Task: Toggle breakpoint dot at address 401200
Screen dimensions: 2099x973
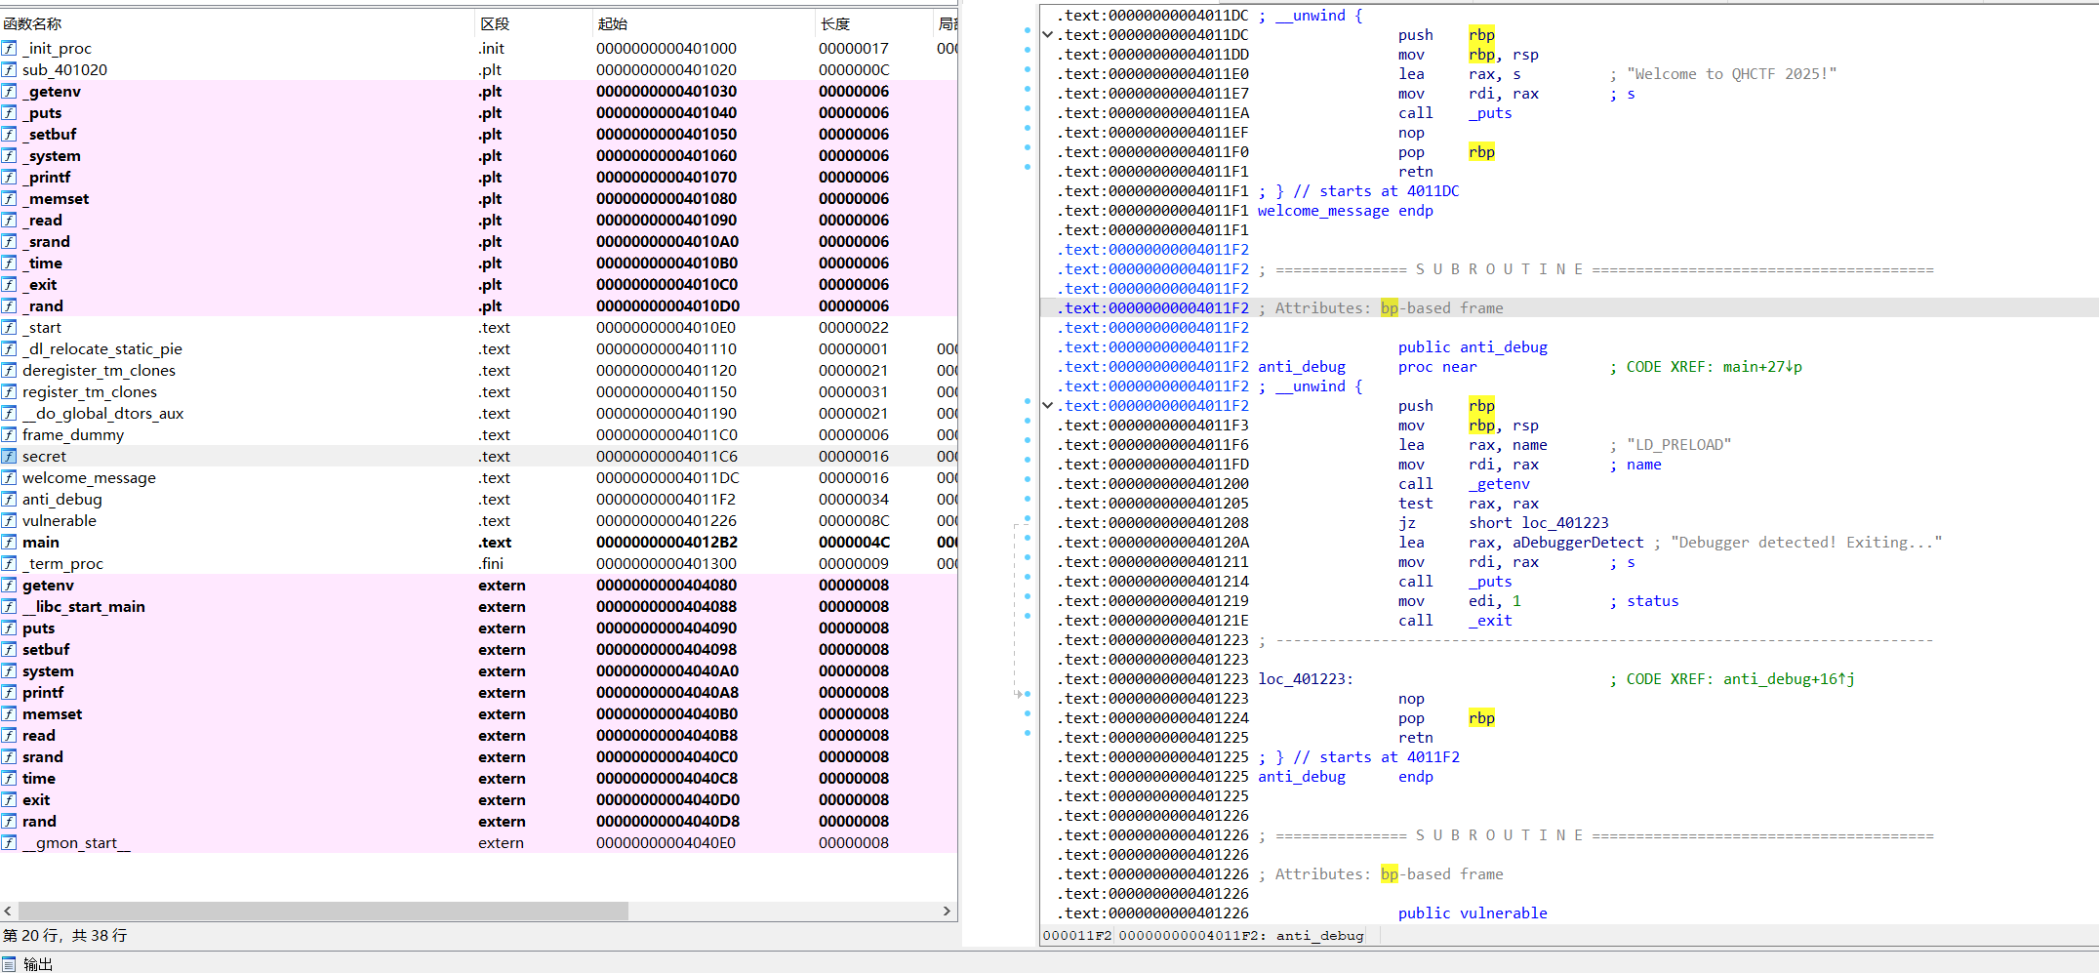Action: (1028, 479)
